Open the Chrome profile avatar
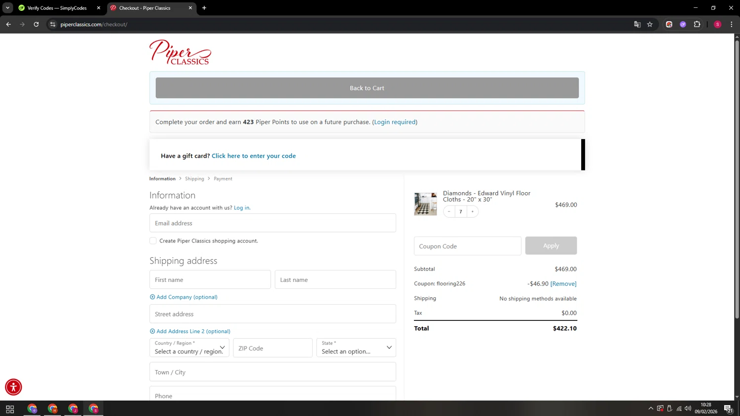The image size is (740, 416). (717, 24)
